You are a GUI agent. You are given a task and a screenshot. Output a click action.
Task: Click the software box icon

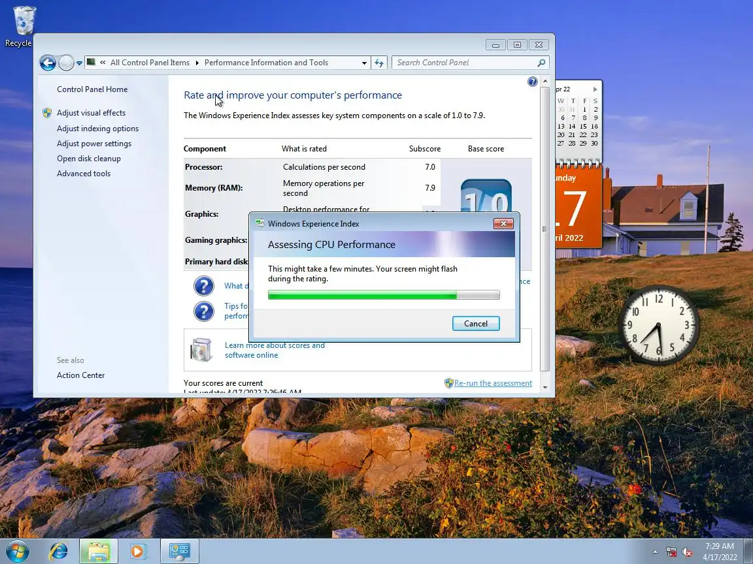coord(201,350)
